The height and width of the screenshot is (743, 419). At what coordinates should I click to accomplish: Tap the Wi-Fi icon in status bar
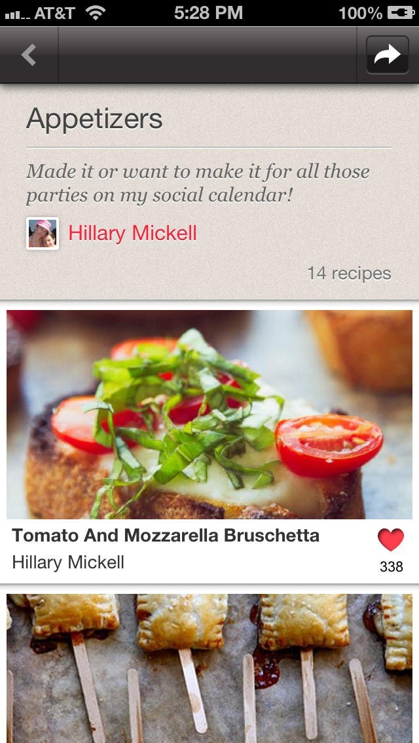coord(96,12)
